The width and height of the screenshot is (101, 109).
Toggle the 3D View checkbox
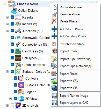(x=15, y=99)
